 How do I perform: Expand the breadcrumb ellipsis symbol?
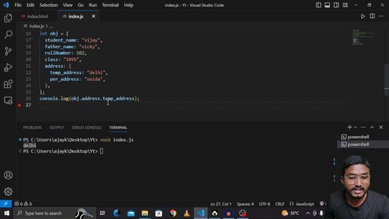(51, 26)
